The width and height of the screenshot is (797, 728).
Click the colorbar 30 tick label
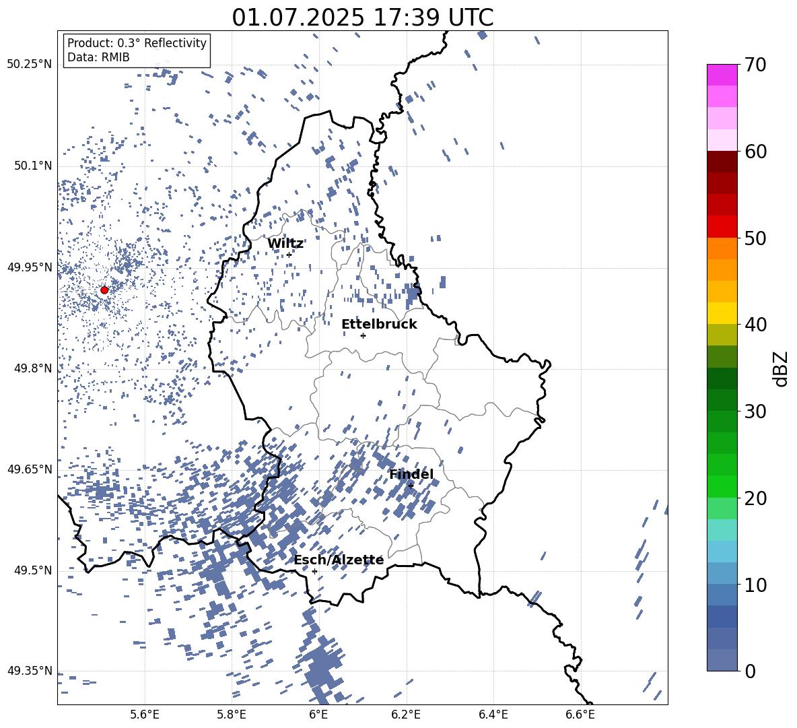755,411
